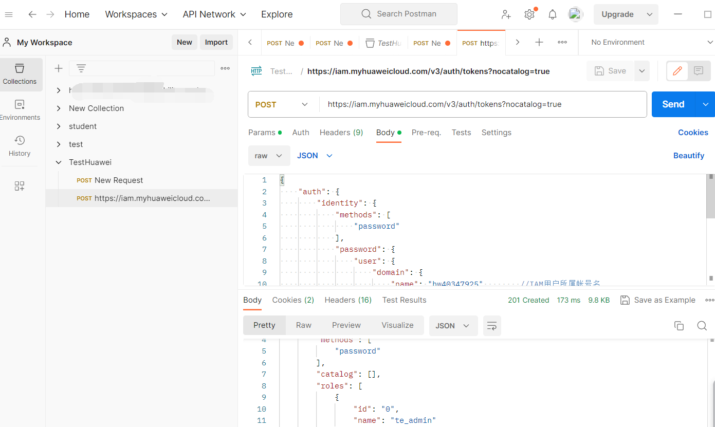
Task: Open response Headers (16) tab
Action: pyautogui.click(x=348, y=300)
